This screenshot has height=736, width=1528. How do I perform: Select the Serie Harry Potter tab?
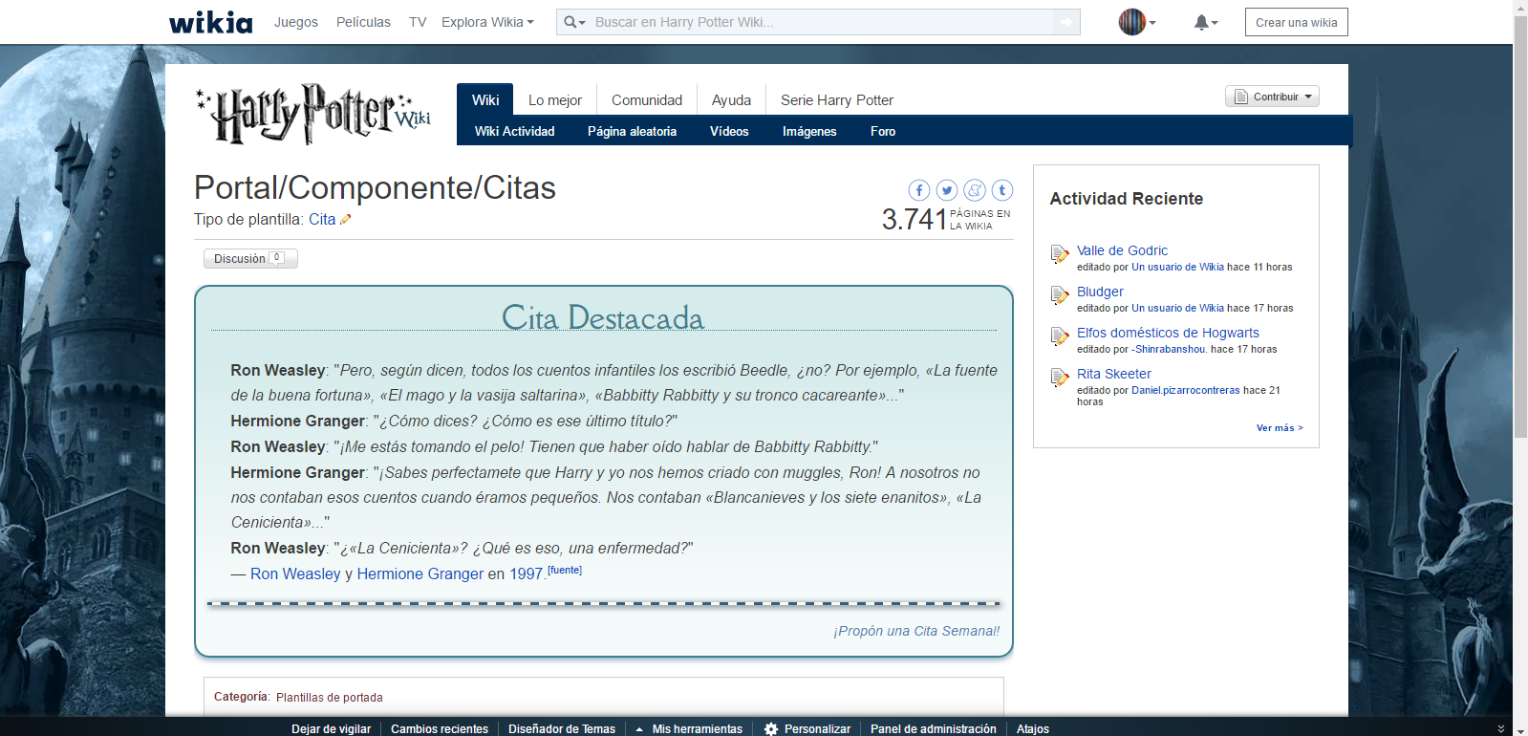[x=837, y=99]
